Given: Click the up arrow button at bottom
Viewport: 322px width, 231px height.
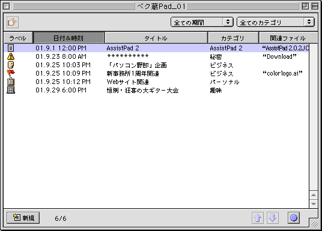Looking at the screenshot, I should click(258, 218).
